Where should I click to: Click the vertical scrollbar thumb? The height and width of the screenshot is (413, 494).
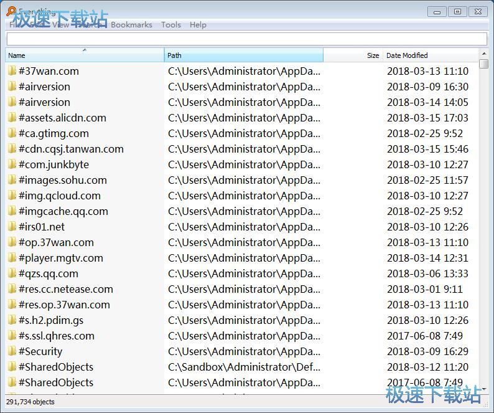coord(483,64)
